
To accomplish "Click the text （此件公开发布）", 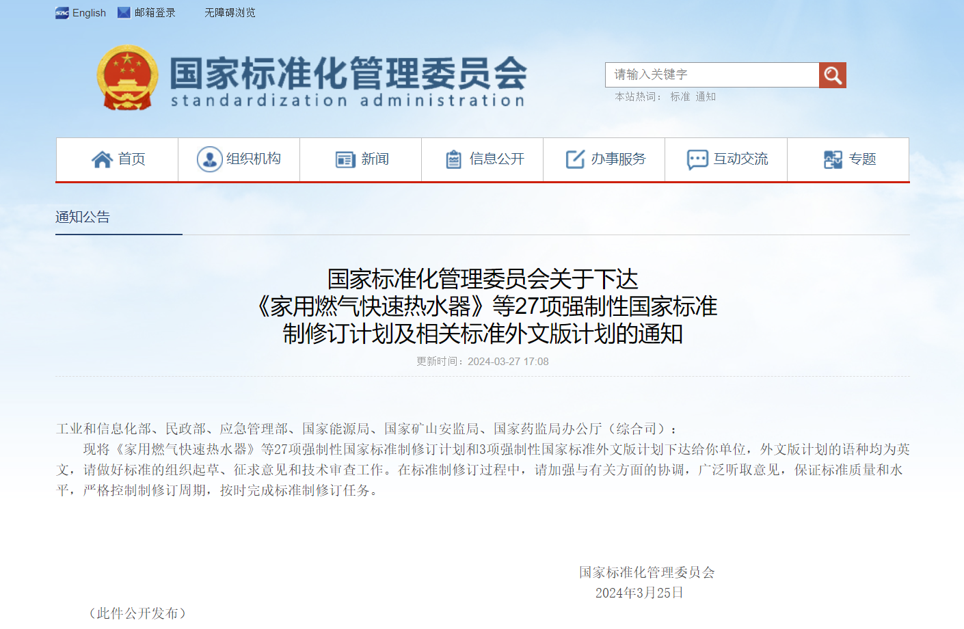I will tap(137, 613).
